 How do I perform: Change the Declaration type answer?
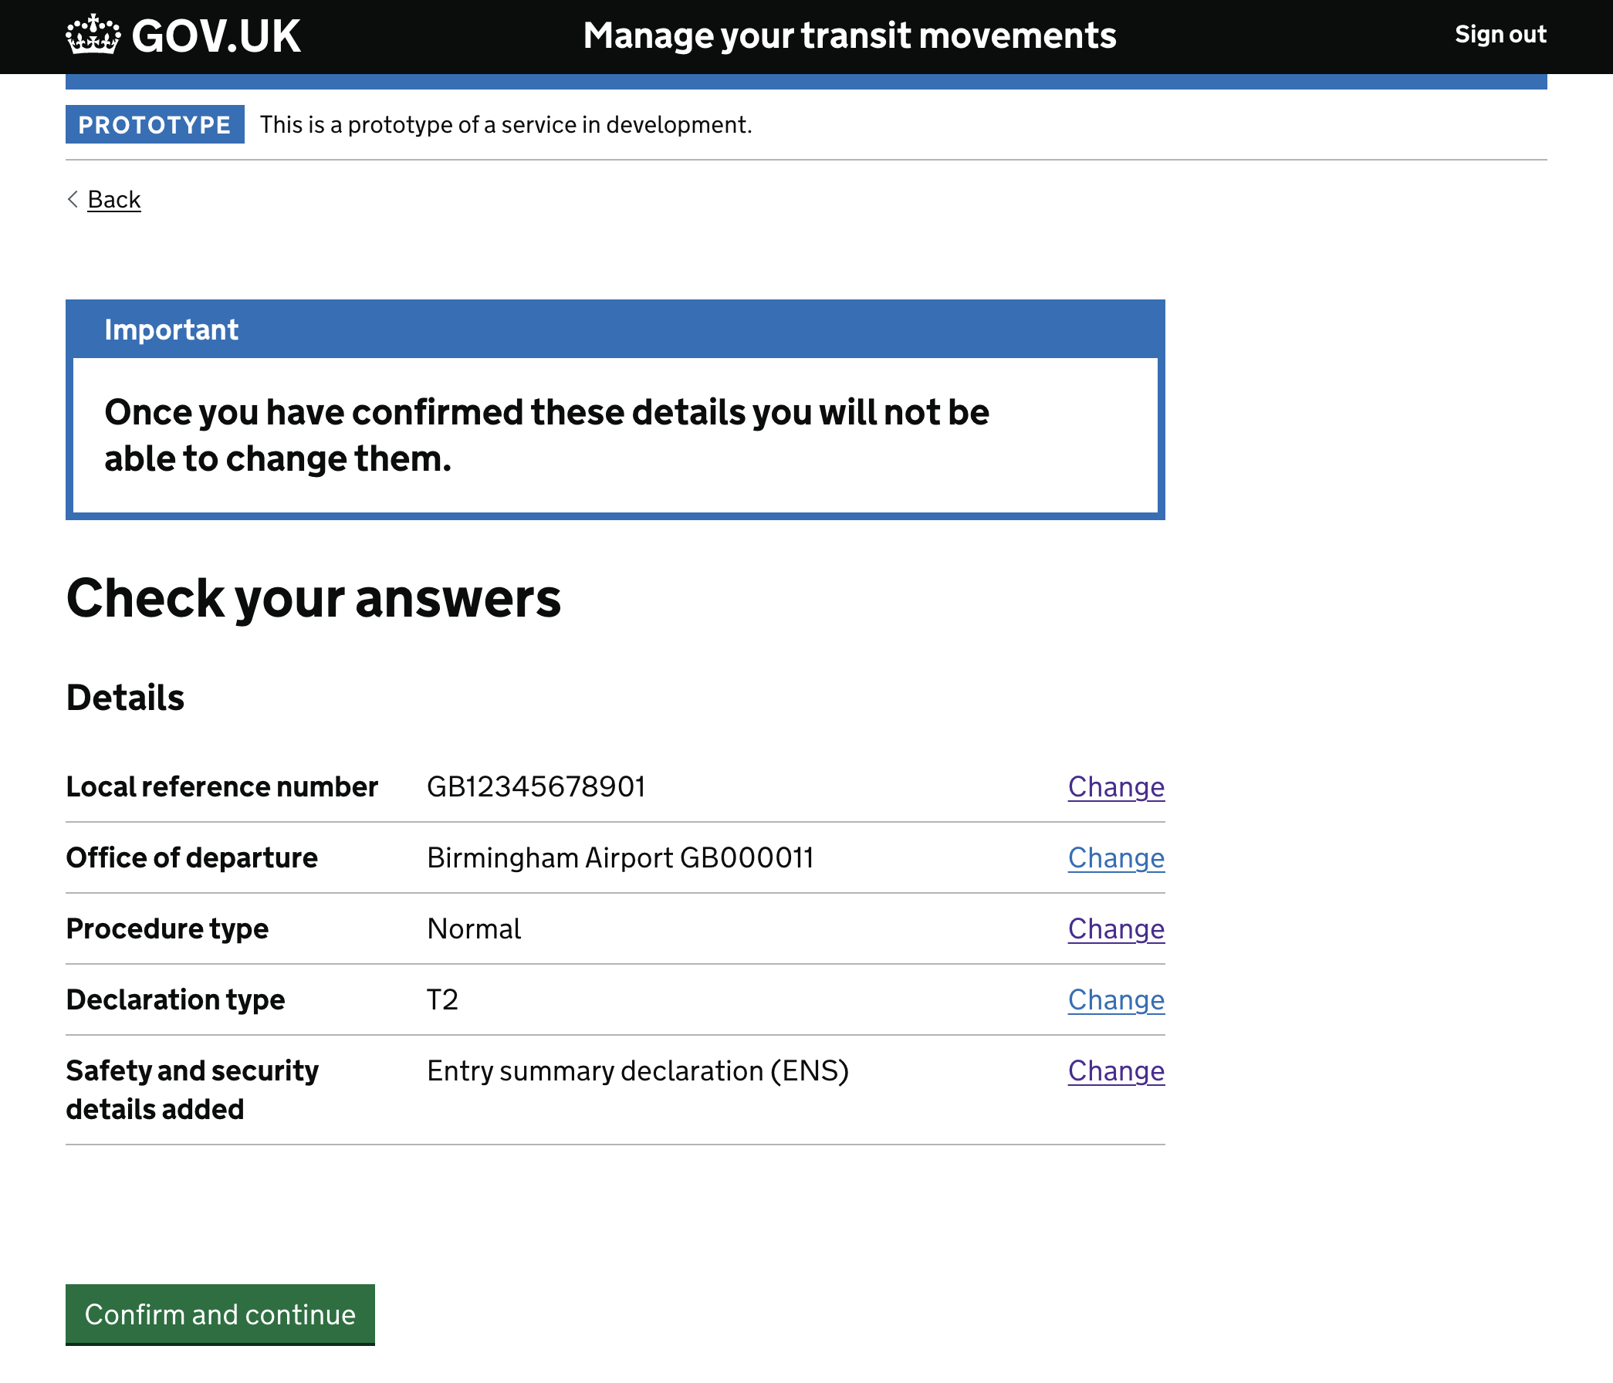point(1114,999)
